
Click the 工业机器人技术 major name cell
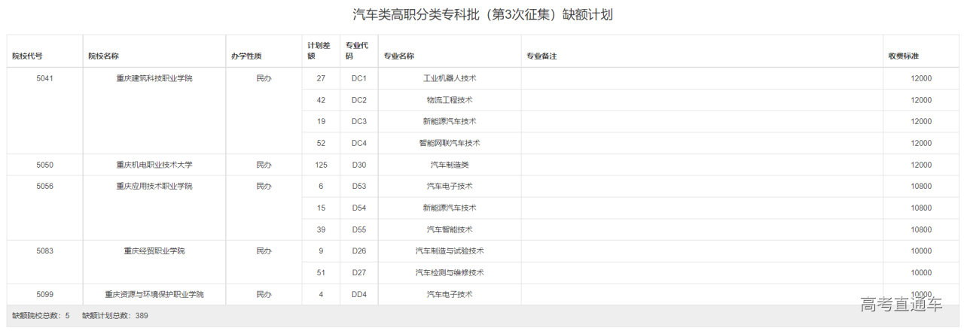pos(449,78)
